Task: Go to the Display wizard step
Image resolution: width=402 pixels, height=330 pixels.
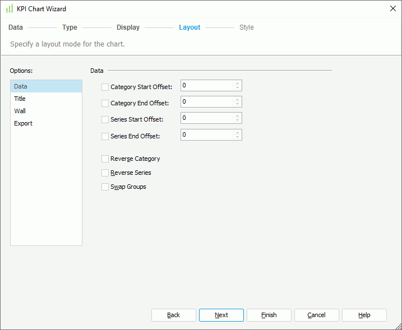Action: pos(128,27)
